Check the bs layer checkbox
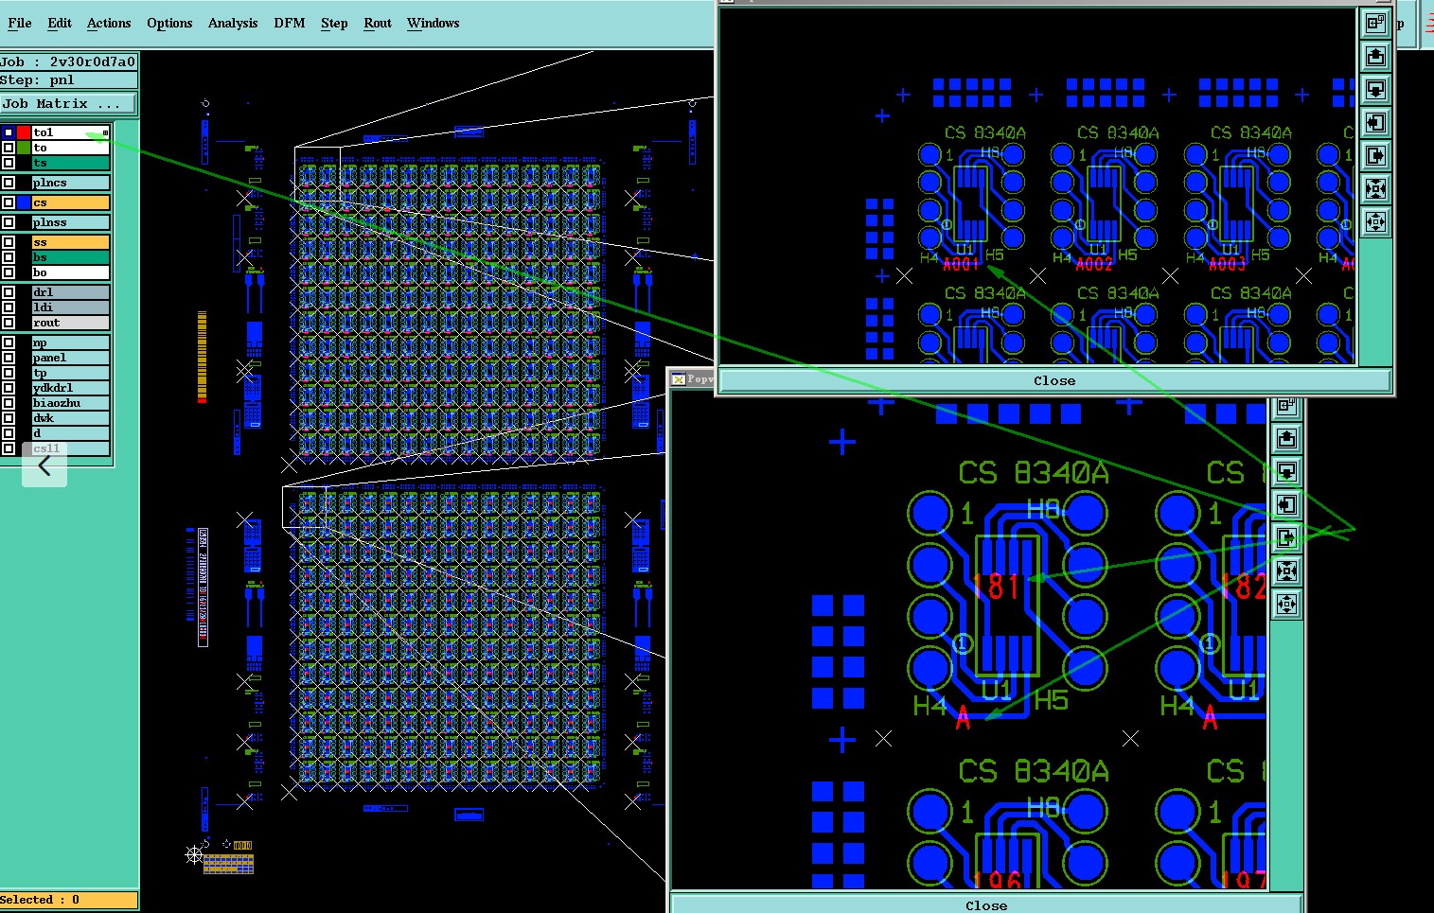Screen dimensions: 1434x913 point(9,257)
